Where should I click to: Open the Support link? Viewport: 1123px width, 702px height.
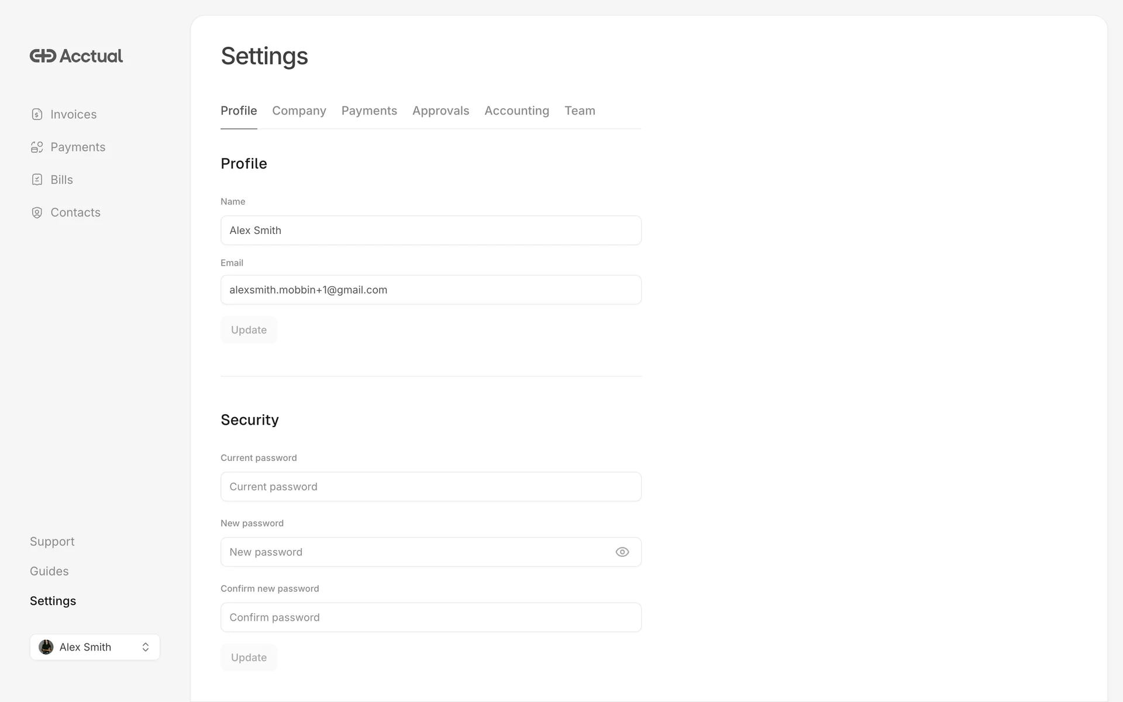[x=52, y=542]
